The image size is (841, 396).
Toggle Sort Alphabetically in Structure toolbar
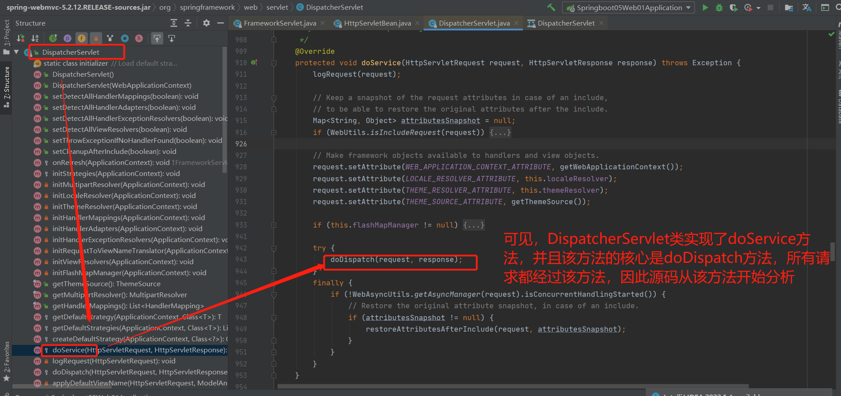click(35, 38)
